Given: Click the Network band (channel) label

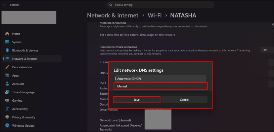Looking at the screenshot, I should click(115, 120).
